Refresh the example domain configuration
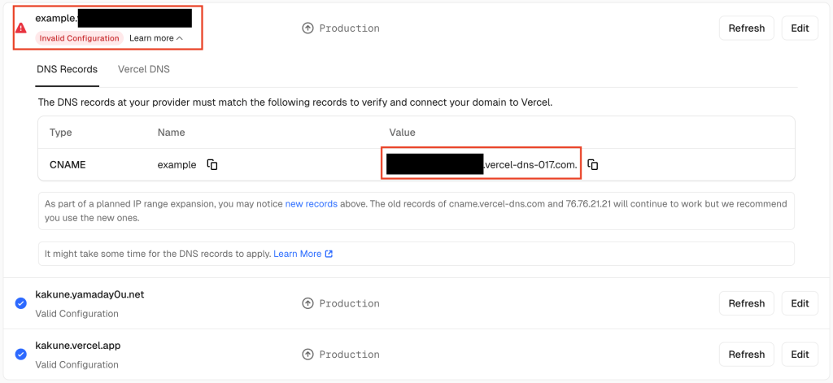Image resolution: width=833 pixels, height=383 pixels. click(746, 28)
